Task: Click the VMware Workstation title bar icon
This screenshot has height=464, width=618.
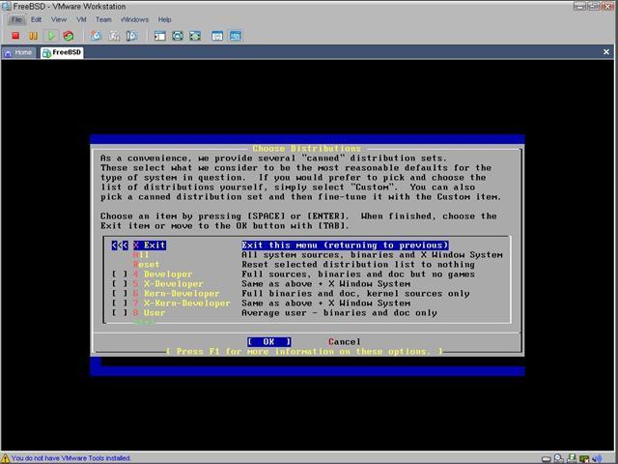Action: coord(6,7)
